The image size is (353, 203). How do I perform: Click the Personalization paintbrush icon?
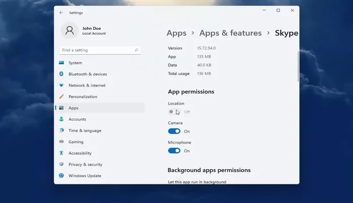pos(62,96)
